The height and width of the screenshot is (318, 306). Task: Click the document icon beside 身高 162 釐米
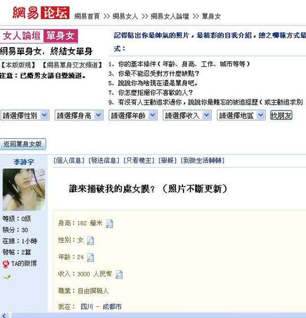coord(109,224)
